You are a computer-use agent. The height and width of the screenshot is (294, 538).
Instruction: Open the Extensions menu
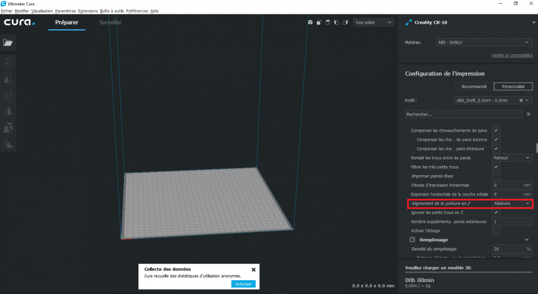(x=88, y=11)
